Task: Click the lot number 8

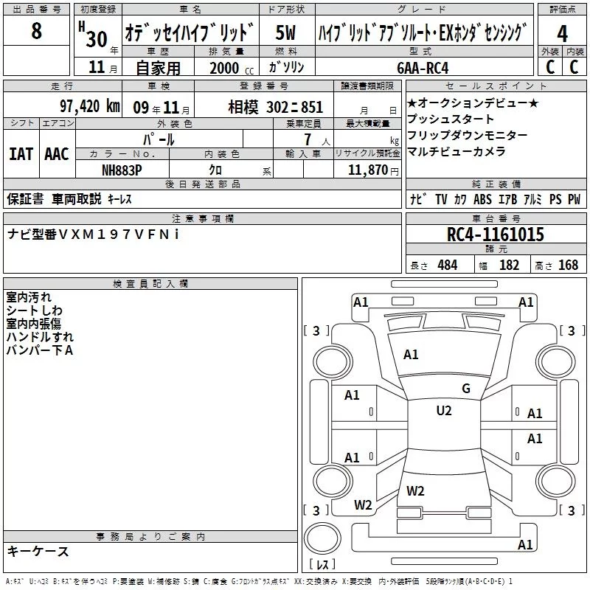Action: coord(36,30)
